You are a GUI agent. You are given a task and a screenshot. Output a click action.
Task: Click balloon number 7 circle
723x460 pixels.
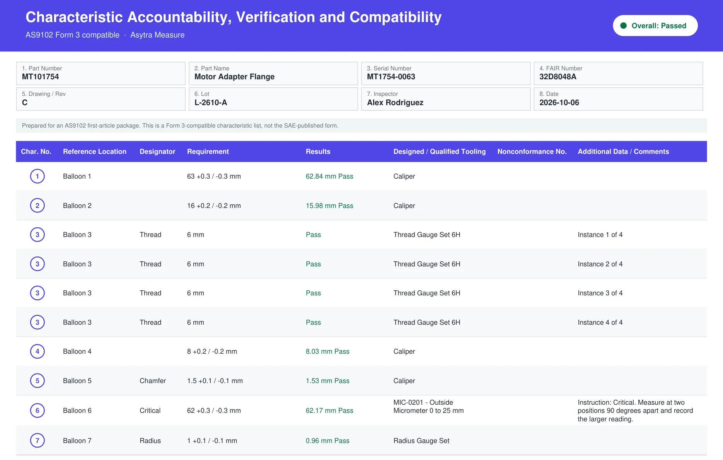(x=38, y=440)
